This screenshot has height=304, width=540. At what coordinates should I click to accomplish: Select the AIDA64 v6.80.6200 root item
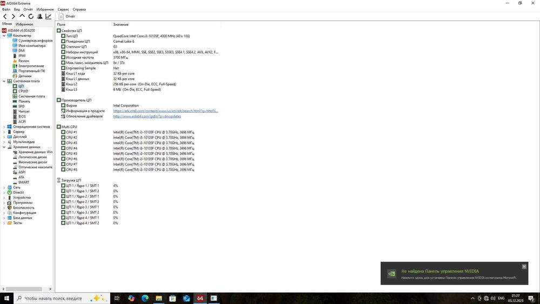coord(18,30)
